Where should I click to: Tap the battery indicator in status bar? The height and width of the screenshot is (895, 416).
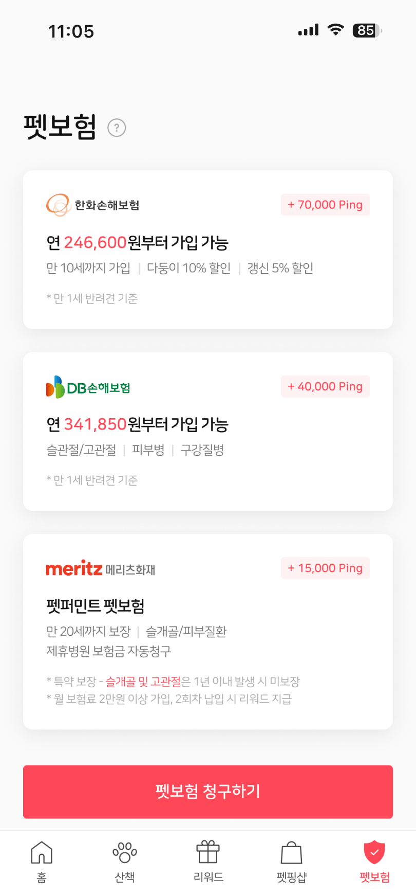click(x=367, y=31)
